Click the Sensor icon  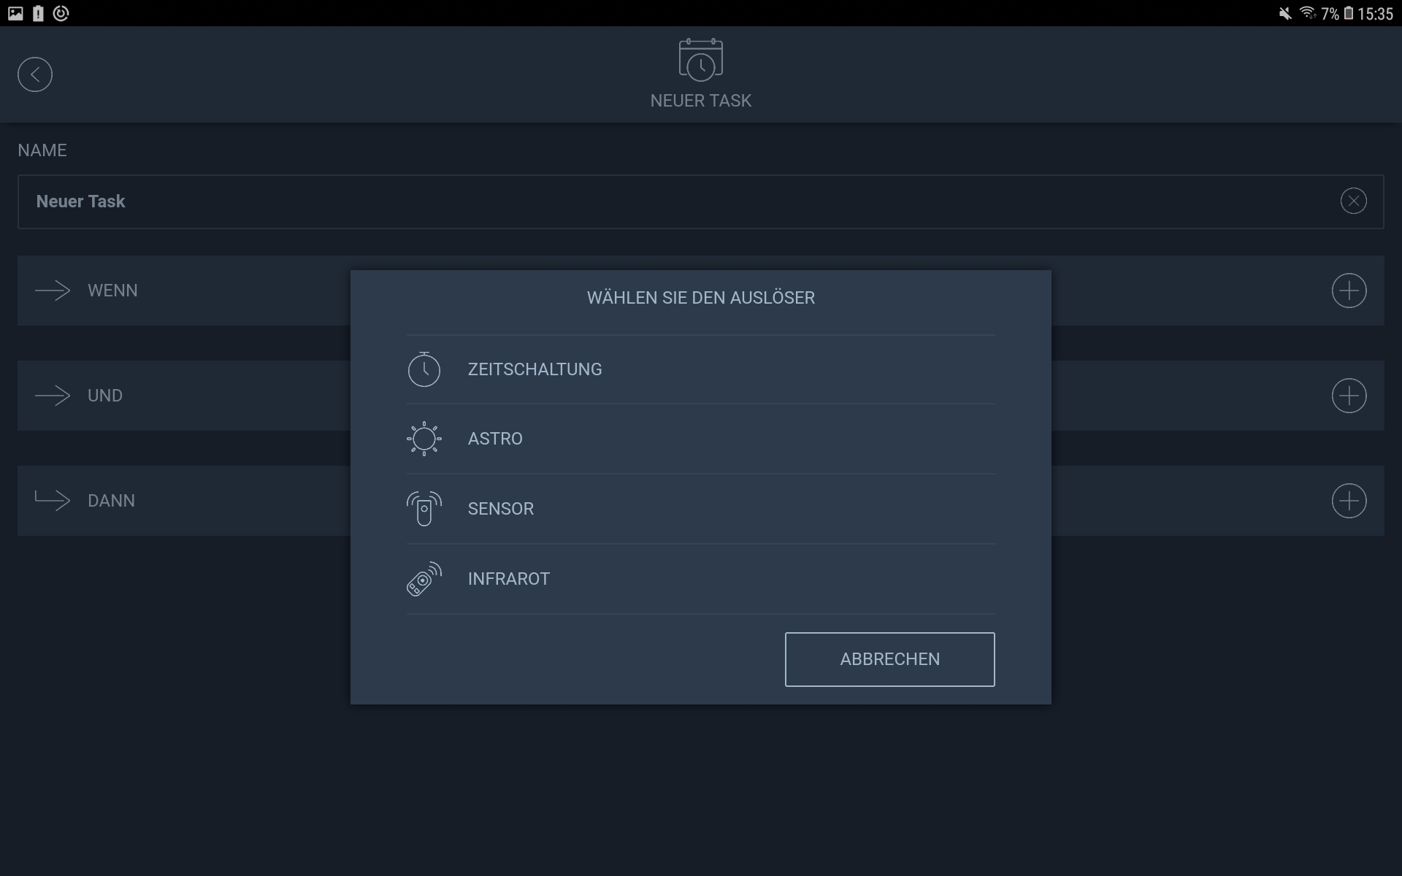click(424, 509)
